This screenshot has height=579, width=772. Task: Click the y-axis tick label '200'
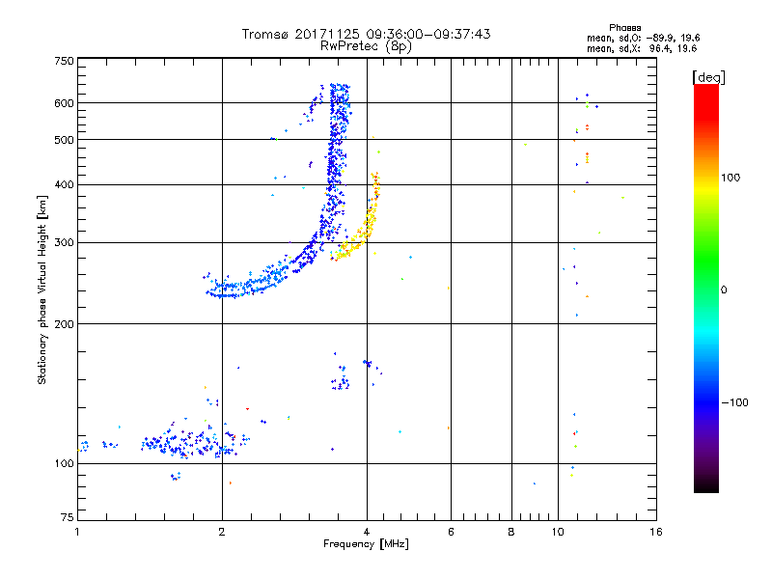[x=65, y=324]
